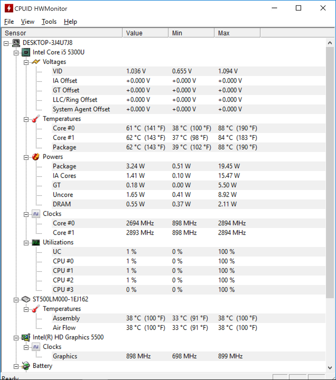Click the 2694 MHz Core #0 value
Image resolution: width=336 pixels, height=380 pixels.
[x=140, y=223]
